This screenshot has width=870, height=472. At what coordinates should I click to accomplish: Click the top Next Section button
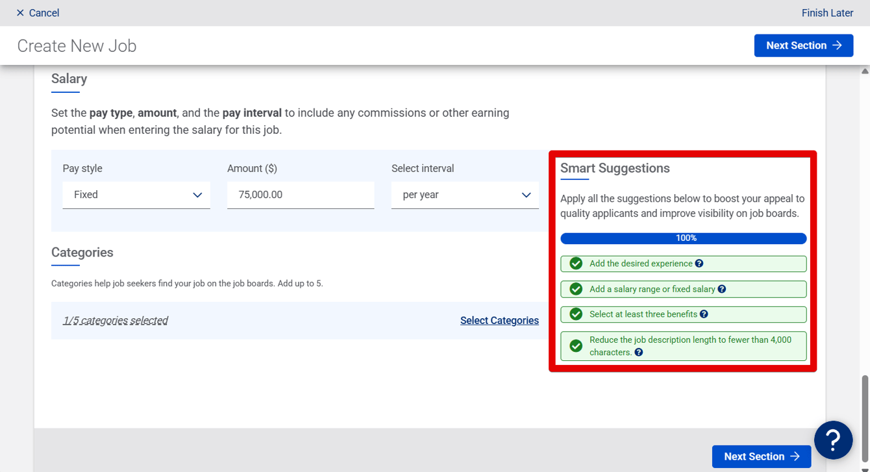pyautogui.click(x=804, y=45)
